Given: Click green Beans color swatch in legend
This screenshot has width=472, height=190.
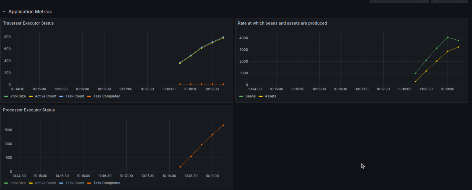Looking at the screenshot, I should [x=241, y=96].
